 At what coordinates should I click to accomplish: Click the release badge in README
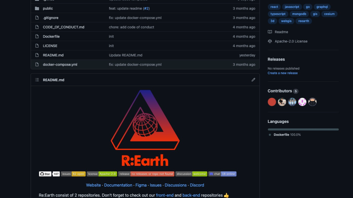pos(146,174)
